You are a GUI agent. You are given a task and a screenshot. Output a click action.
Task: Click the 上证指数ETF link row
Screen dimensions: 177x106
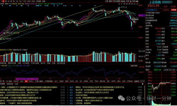click(x=161, y=10)
